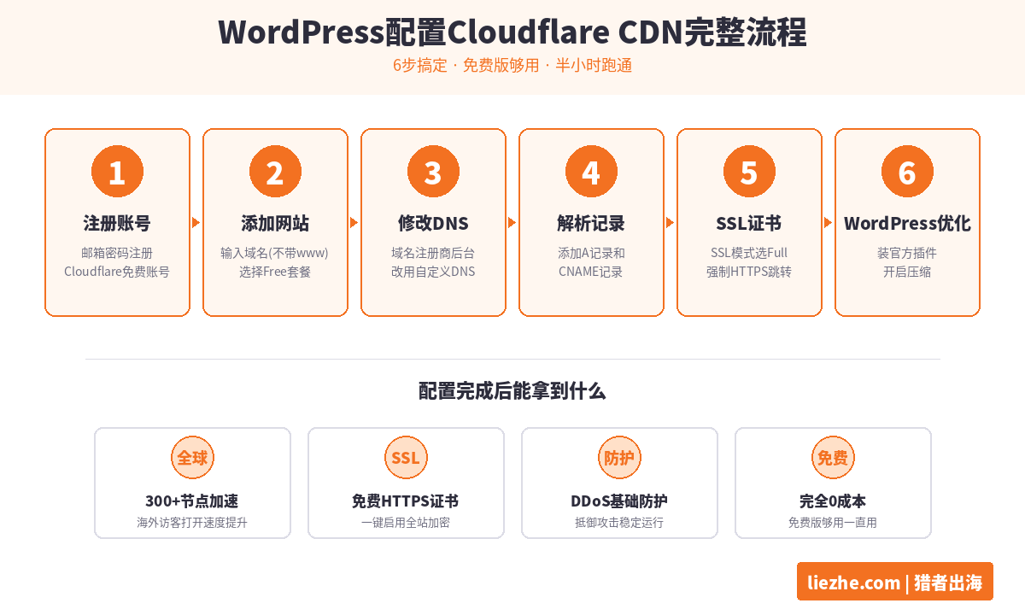The image size is (1025, 615).
Task: Click the 全球 round badge
Action: (192, 458)
